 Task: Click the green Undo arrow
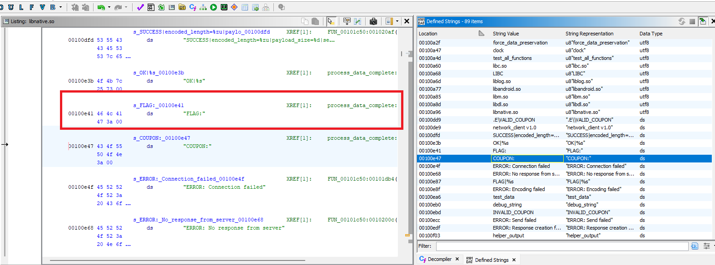(101, 7)
